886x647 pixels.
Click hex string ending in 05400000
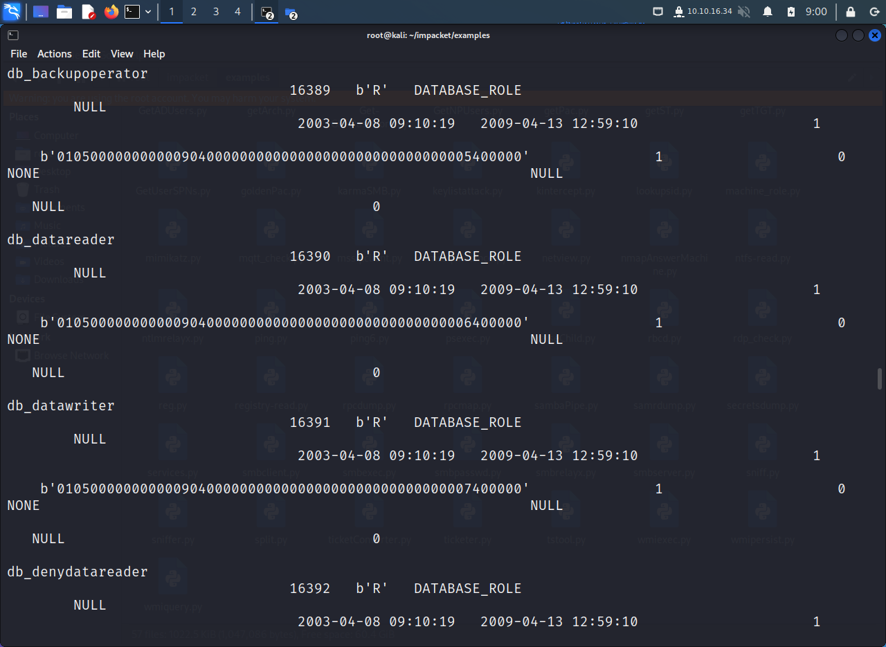click(x=285, y=156)
